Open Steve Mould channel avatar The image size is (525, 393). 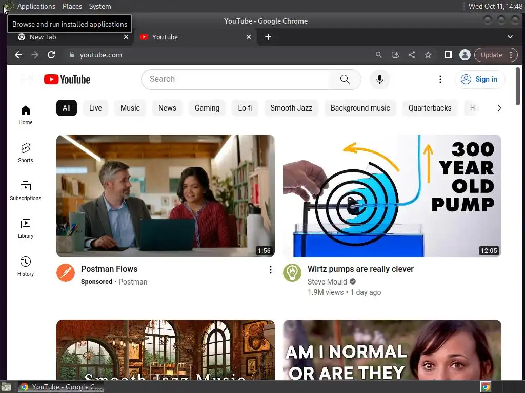pyautogui.click(x=292, y=273)
